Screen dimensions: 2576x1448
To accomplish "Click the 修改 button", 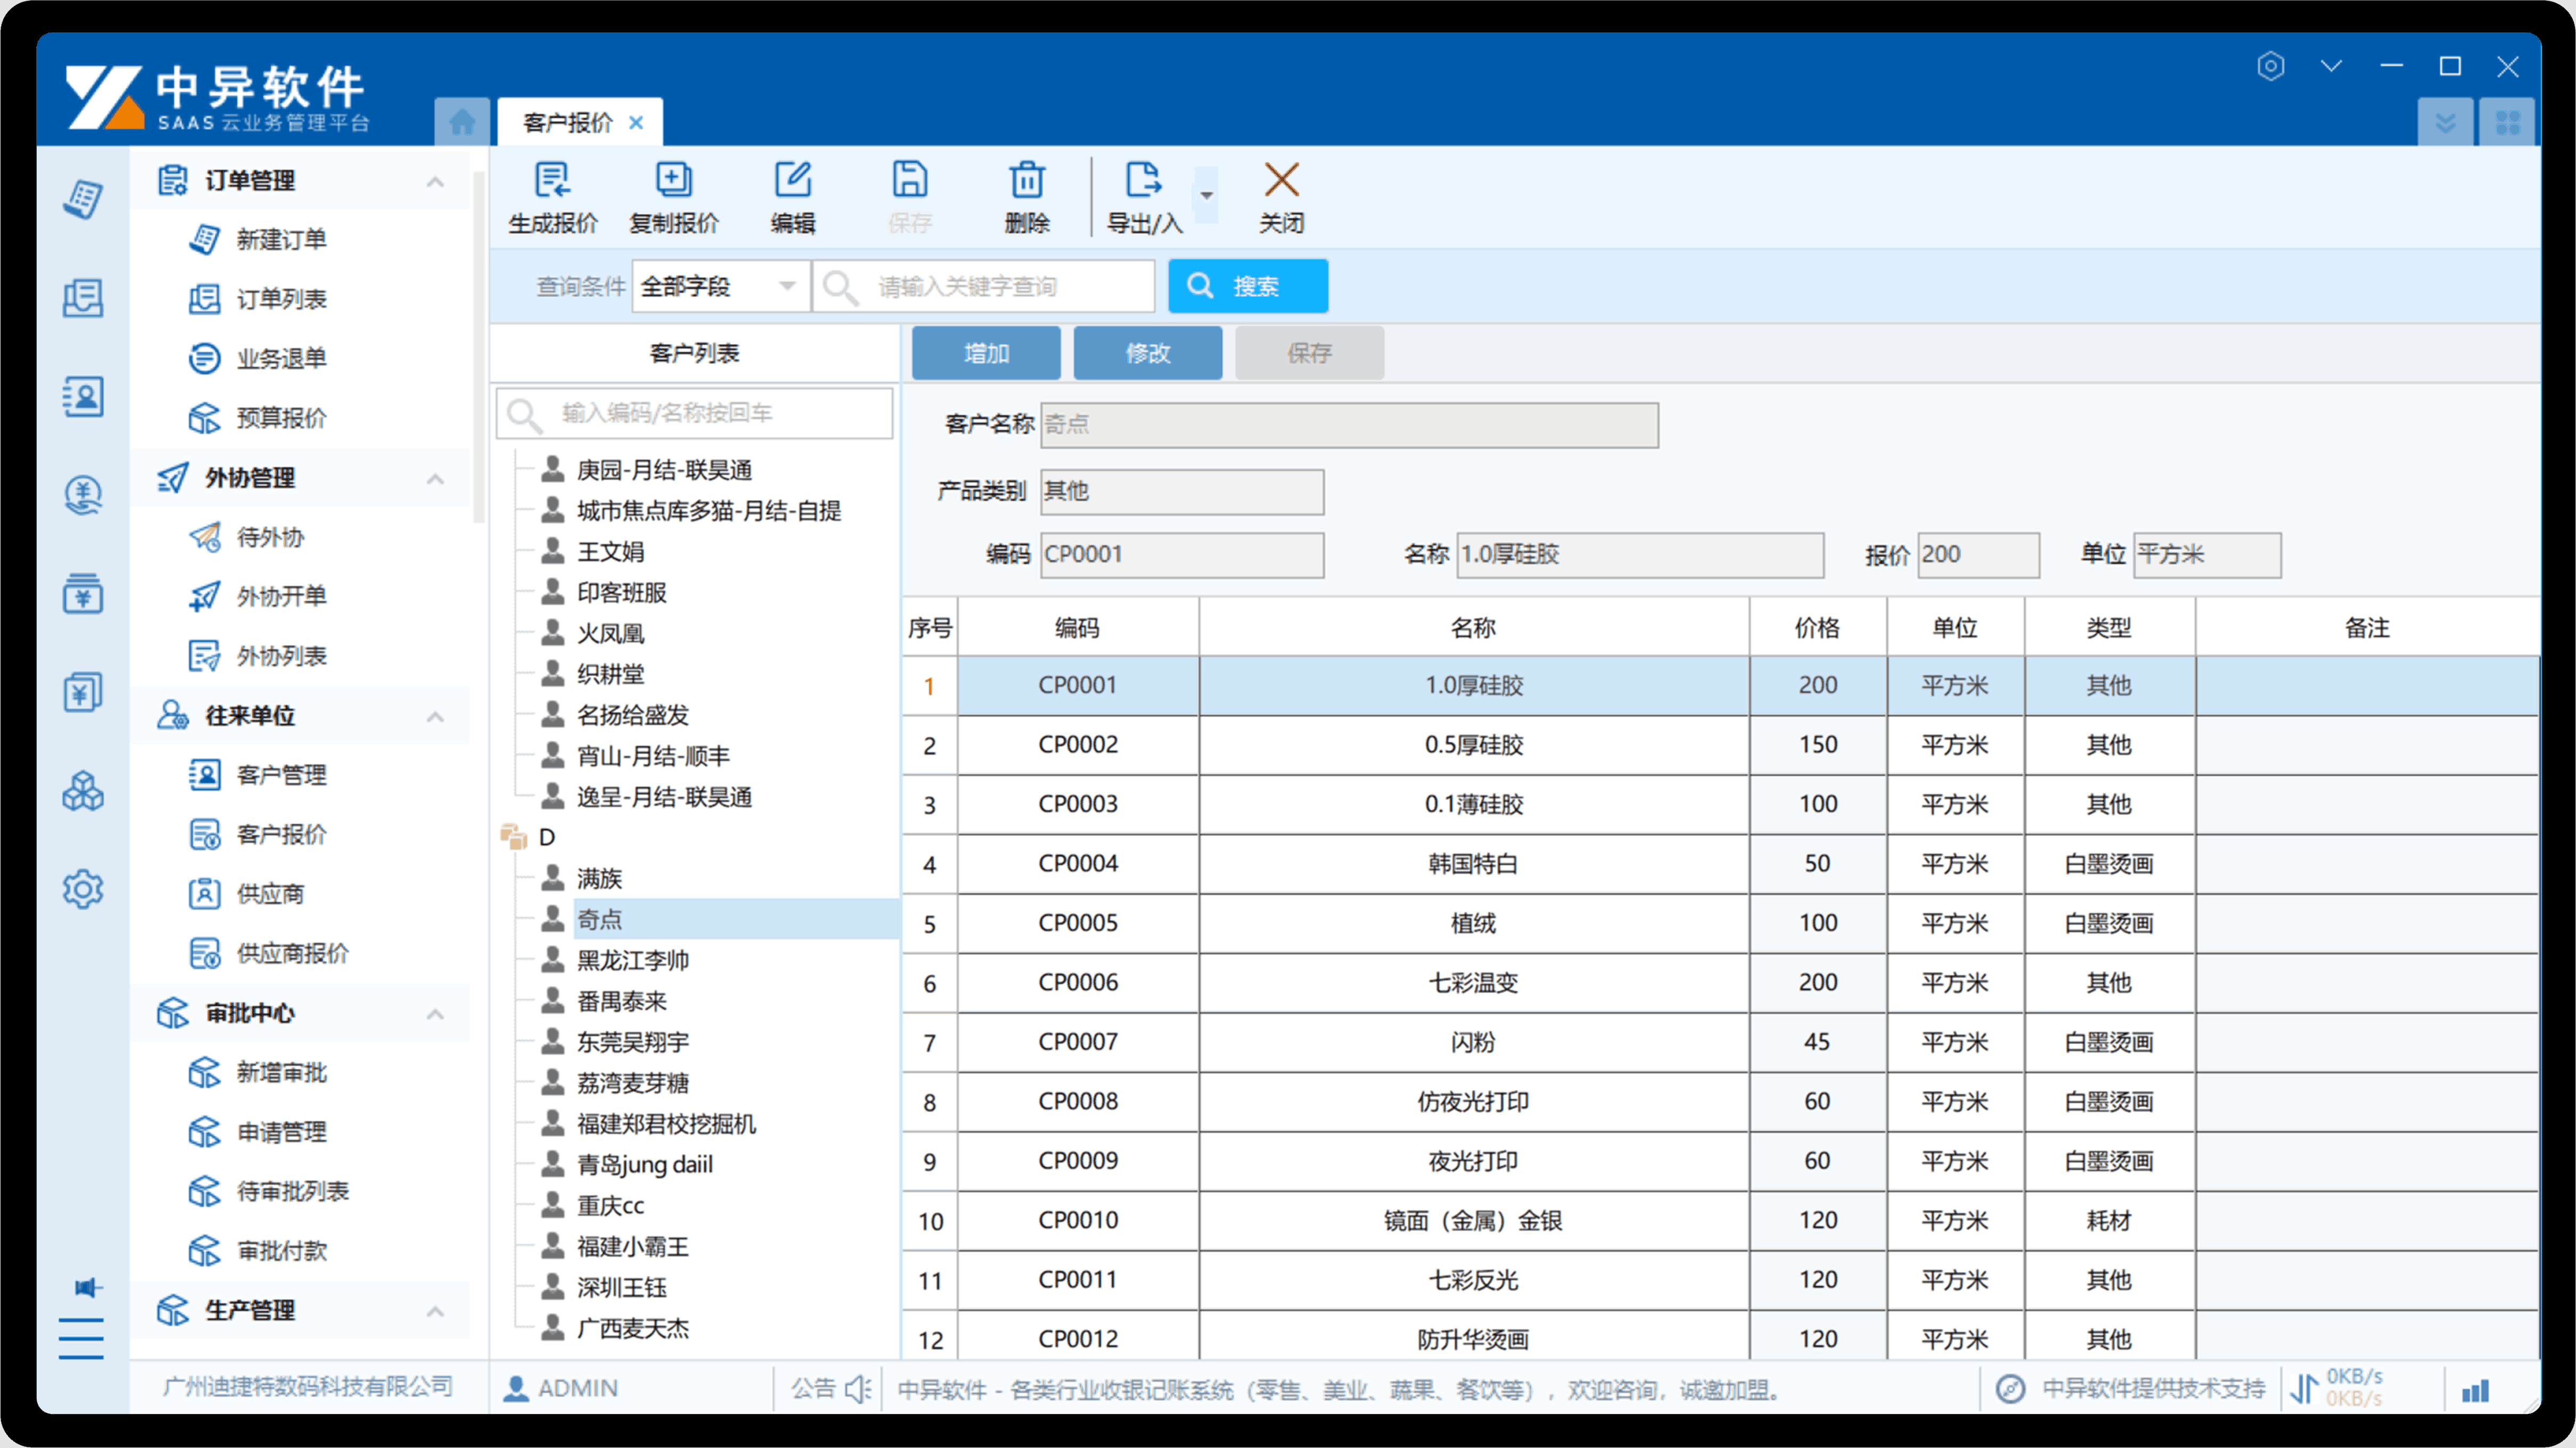I will [x=1148, y=353].
